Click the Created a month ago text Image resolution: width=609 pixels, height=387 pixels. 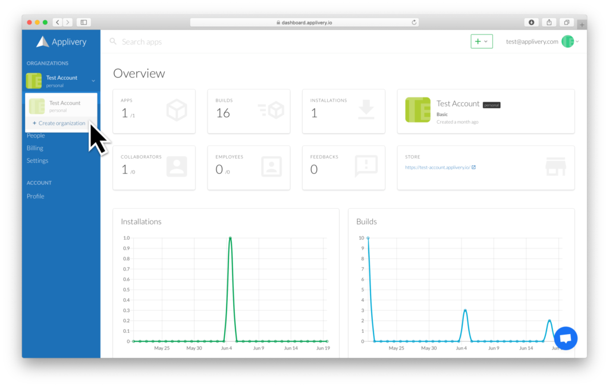pyautogui.click(x=457, y=122)
